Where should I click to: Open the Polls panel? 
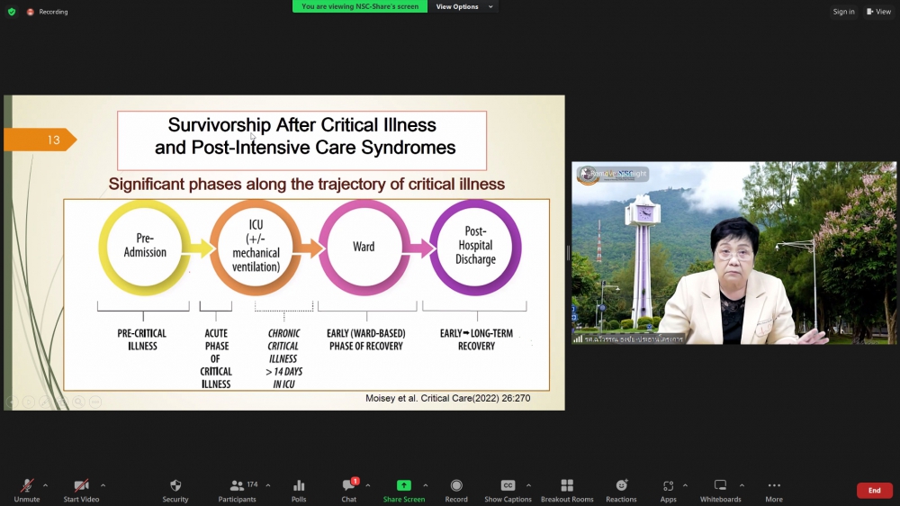coord(299,489)
